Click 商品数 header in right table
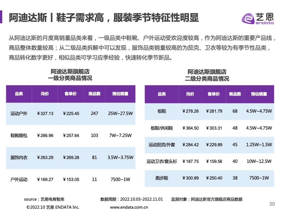 point(235,94)
